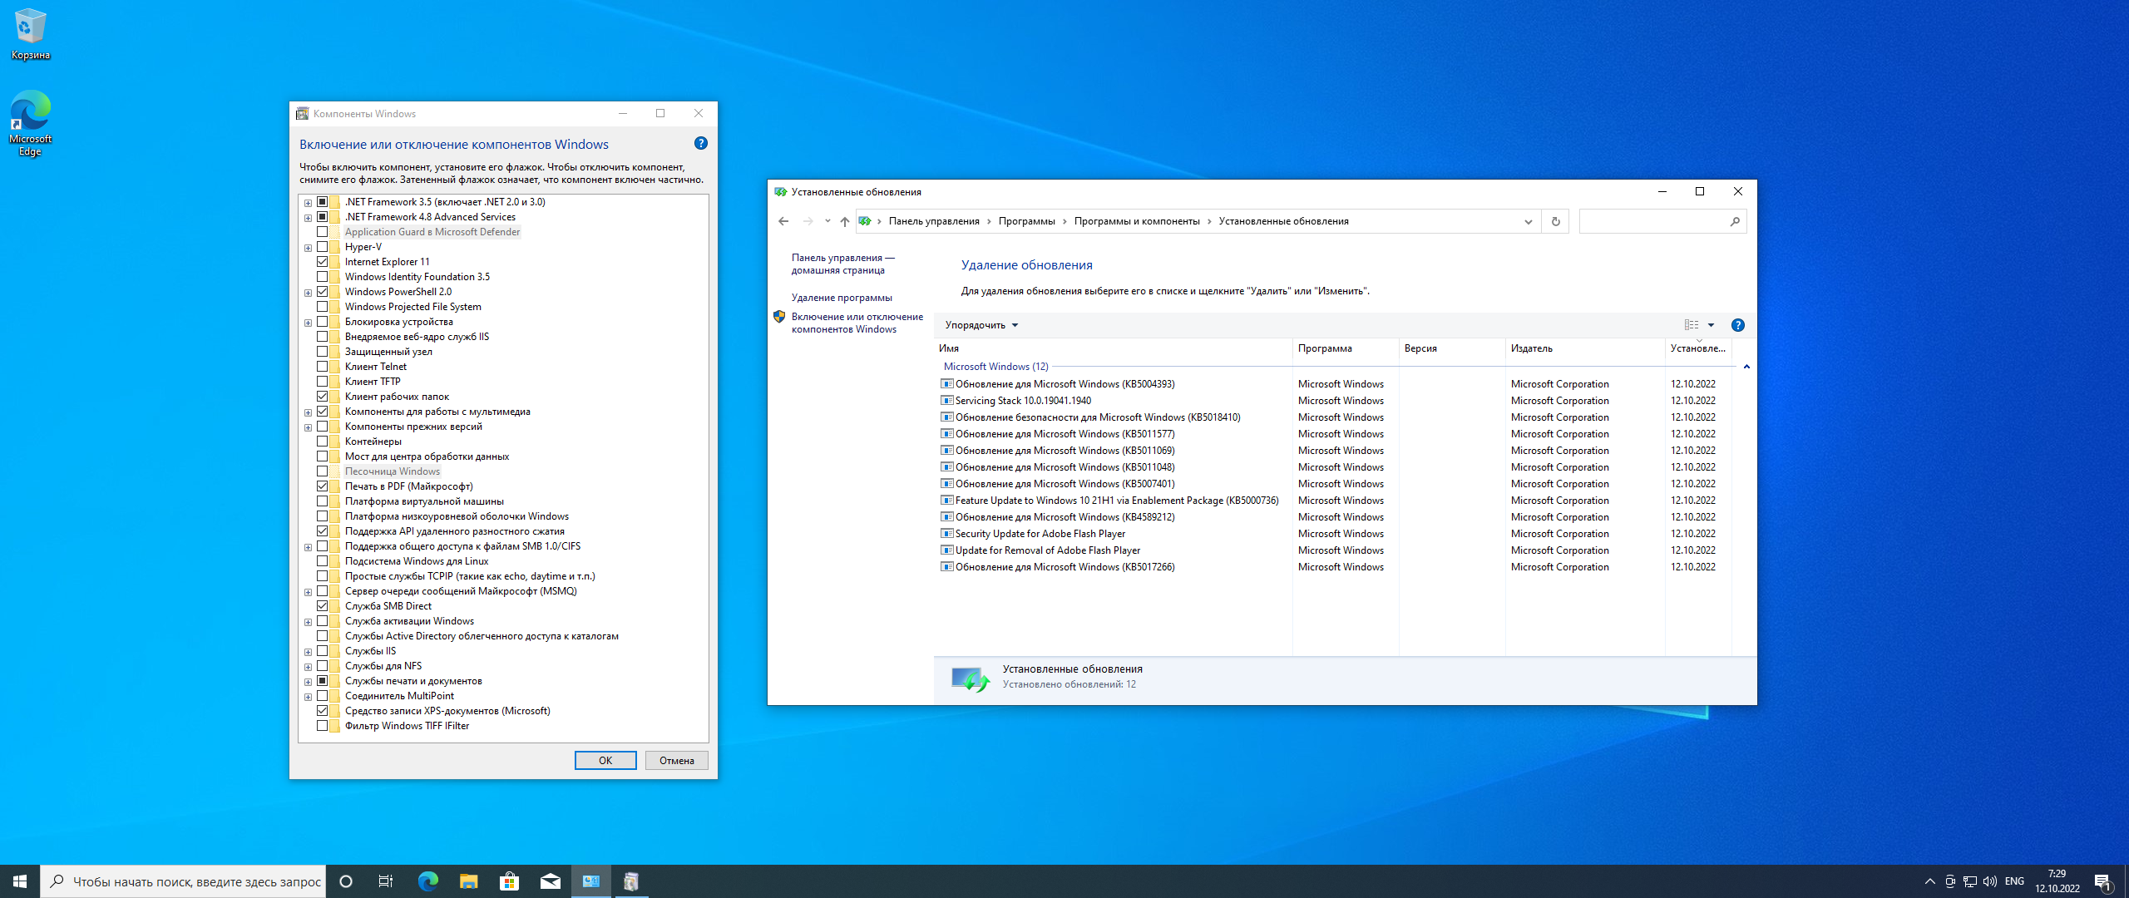Refresh the installed updates list

click(x=1555, y=221)
